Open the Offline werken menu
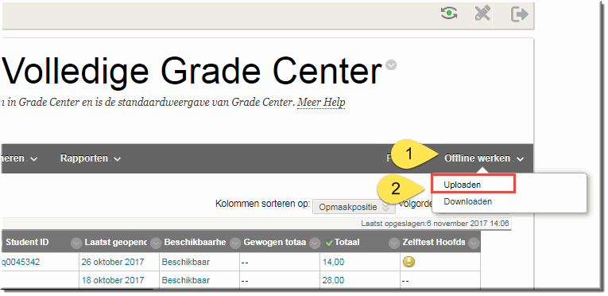 pos(484,158)
